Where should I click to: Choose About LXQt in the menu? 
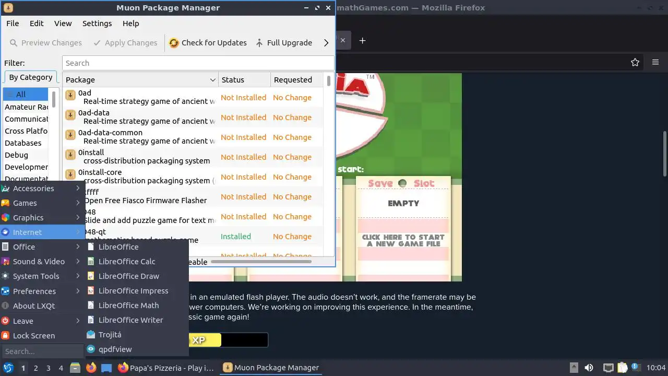click(x=42, y=306)
